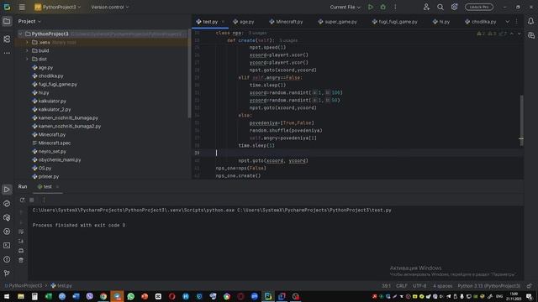The width and height of the screenshot is (538, 302).
Task: Start debugging with the bug icon
Action: 383,7
